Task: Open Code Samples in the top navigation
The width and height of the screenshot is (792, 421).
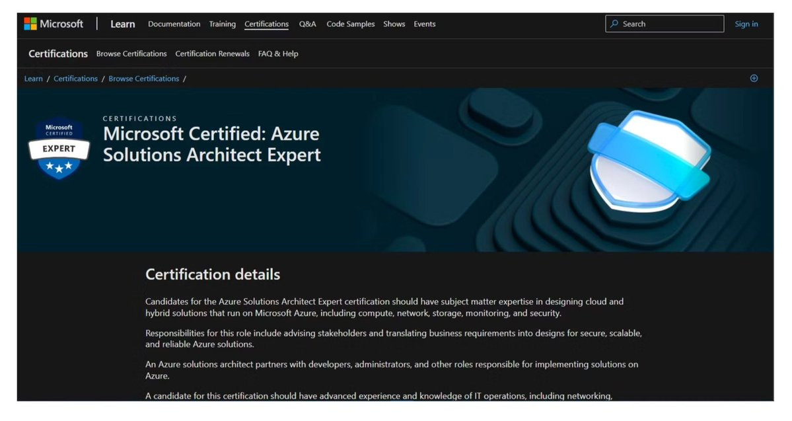Action: click(351, 24)
